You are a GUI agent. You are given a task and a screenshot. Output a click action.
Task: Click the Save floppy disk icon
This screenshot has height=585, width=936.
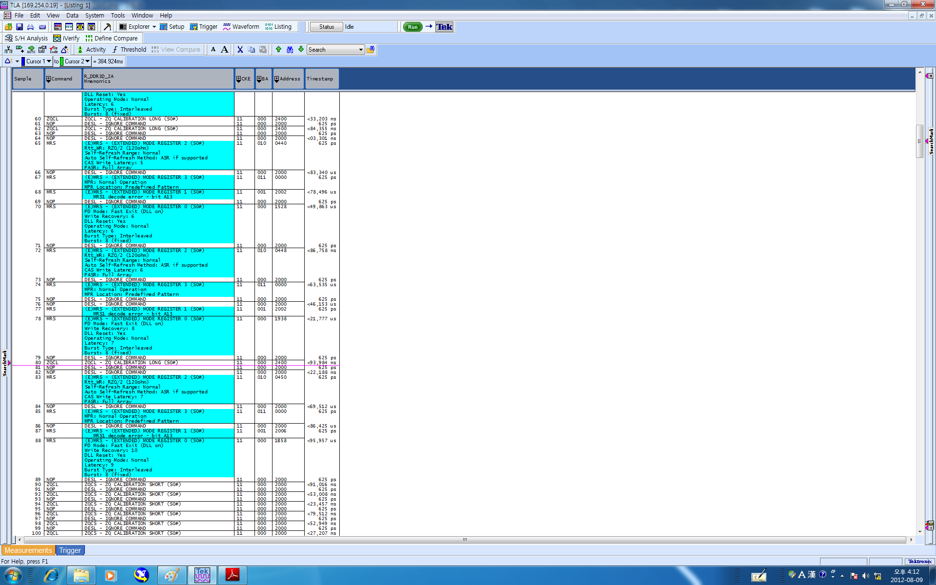19,27
